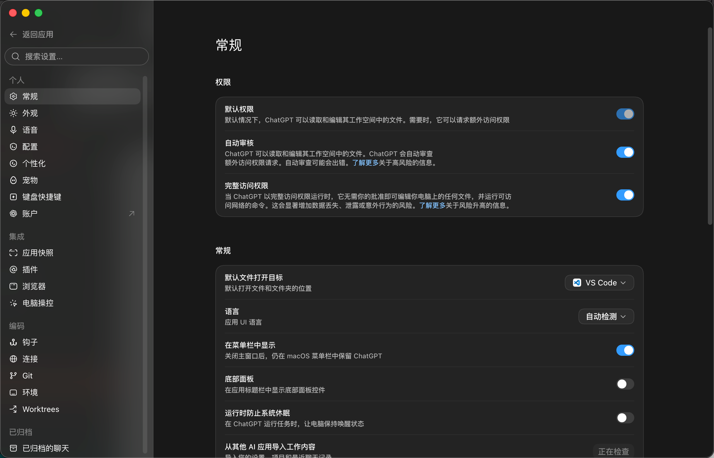
Task: Click the main content vertical scrollbar
Action: pyautogui.click(x=710, y=126)
